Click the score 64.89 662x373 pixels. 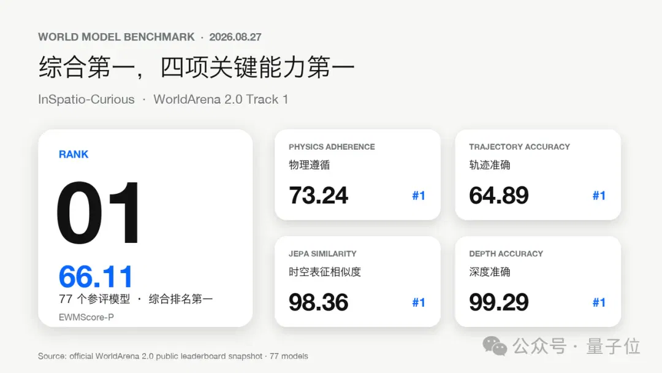point(498,195)
